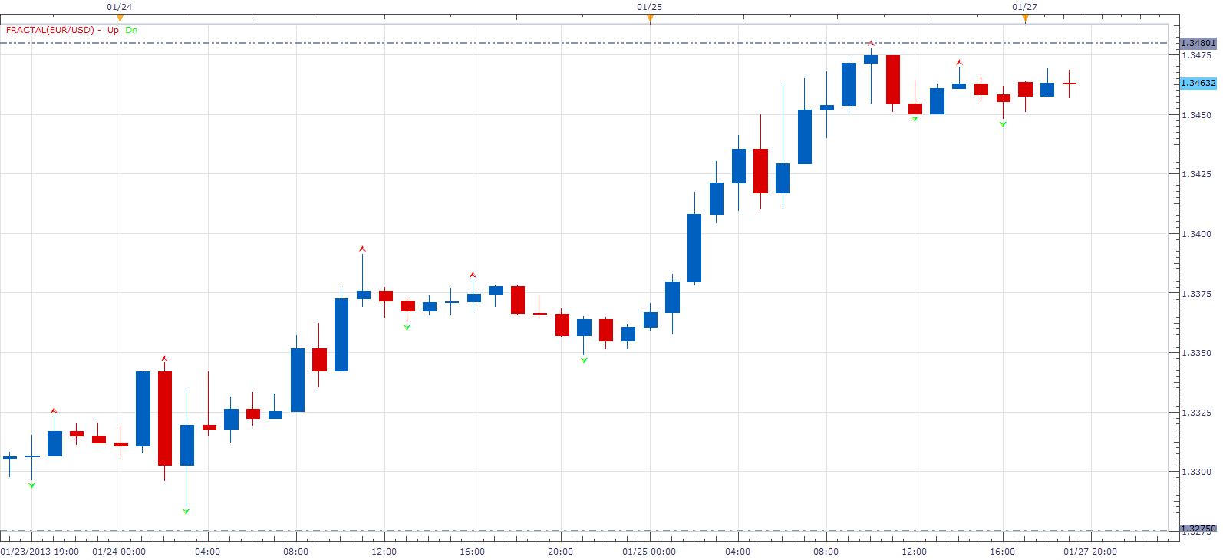The height and width of the screenshot is (560, 1223).
Task: Click the 01/24 00:00 time axis label
Action: (119, 552)
